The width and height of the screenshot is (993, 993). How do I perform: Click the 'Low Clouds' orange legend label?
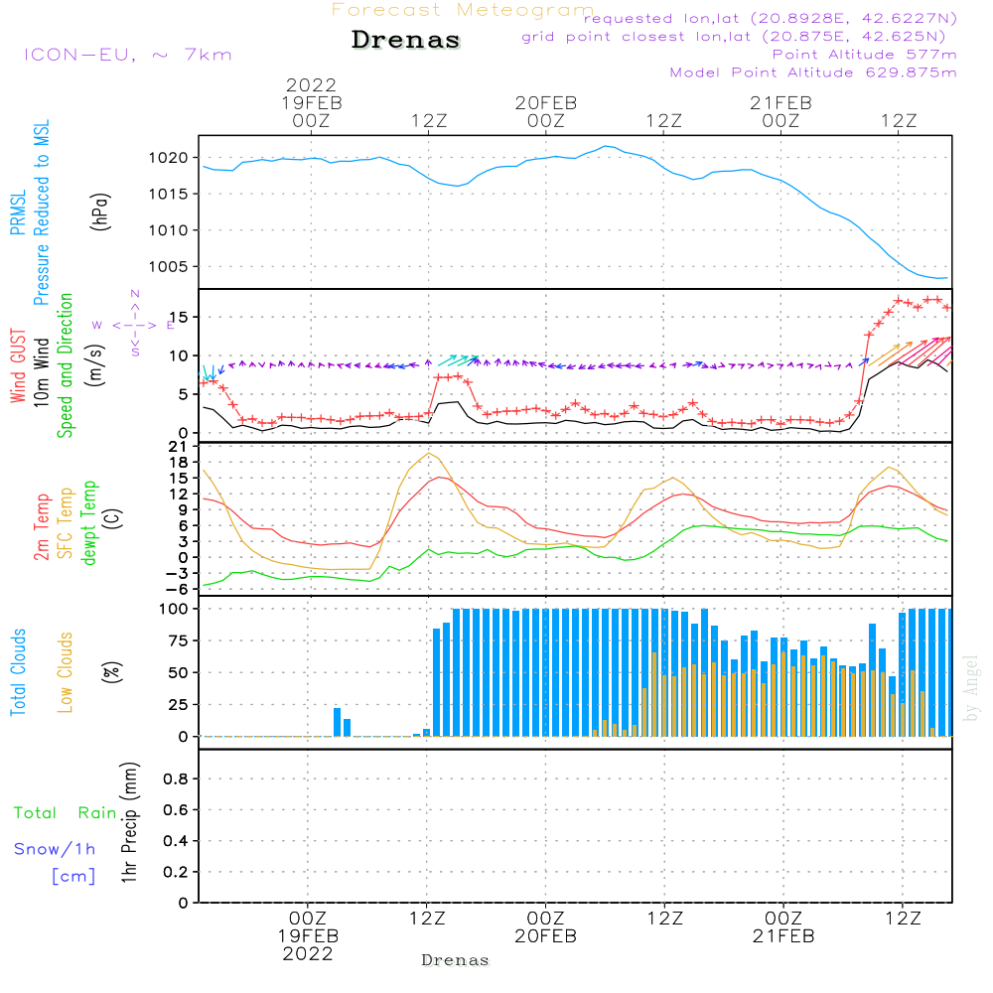(66, 672)
